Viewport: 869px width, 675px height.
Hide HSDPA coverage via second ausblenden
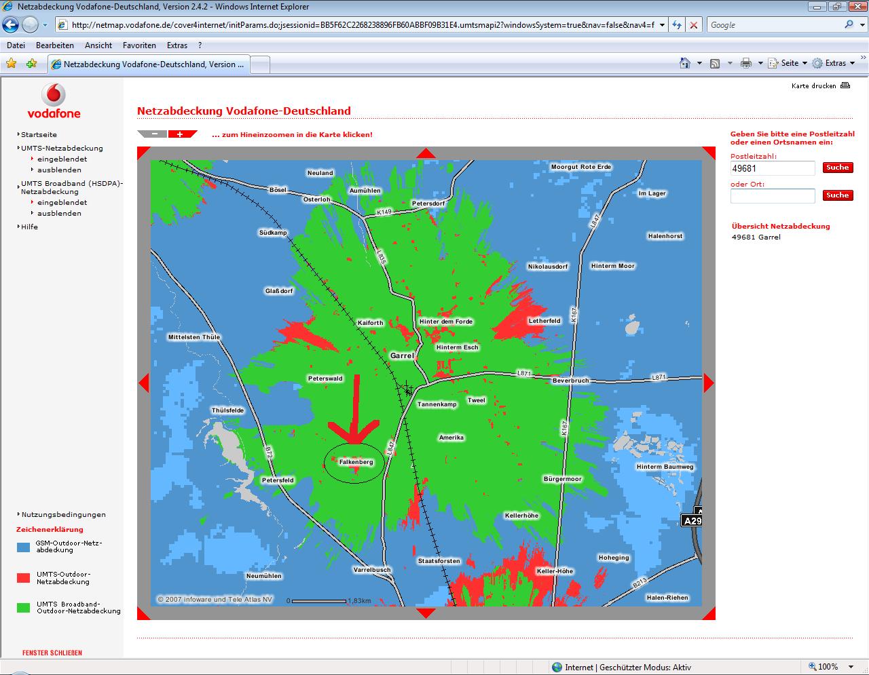click(59, 213)
